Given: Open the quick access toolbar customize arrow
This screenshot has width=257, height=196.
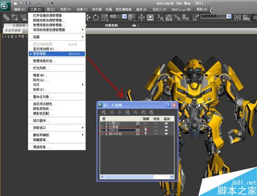Looking at the screenshot, I should [52, 3].
